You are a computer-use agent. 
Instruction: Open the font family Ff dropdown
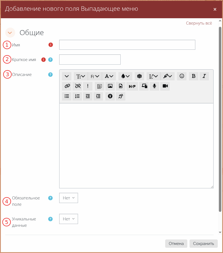95,76
